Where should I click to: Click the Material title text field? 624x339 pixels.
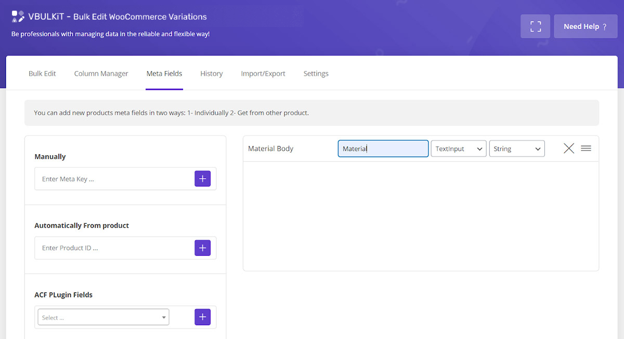coord(383,148)
